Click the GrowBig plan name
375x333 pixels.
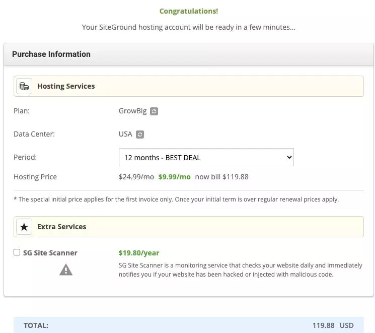[132, 111]
